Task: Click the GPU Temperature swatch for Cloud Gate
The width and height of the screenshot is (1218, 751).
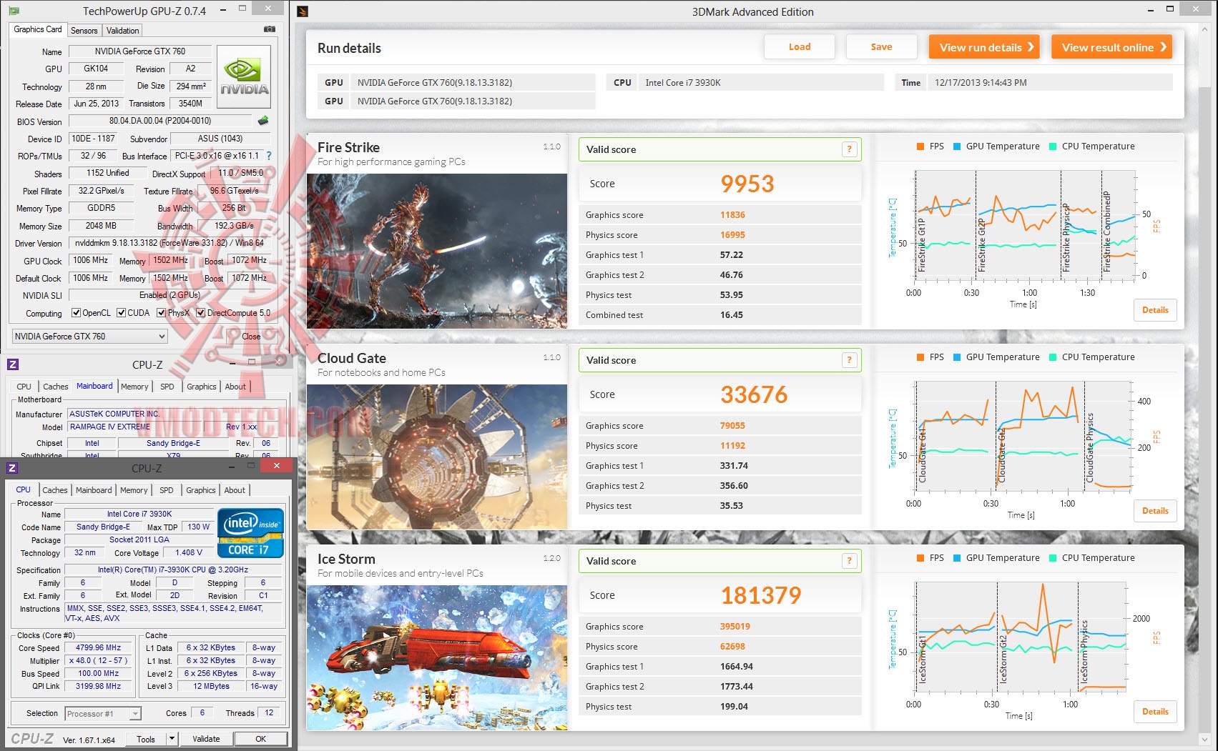Action: tap(957, 357)
